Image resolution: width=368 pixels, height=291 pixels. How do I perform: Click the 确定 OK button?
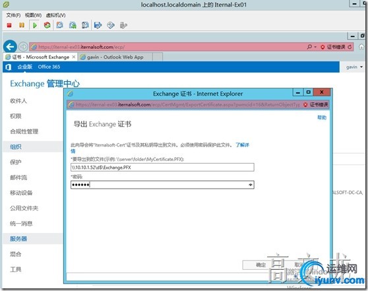tap(261, 265)
